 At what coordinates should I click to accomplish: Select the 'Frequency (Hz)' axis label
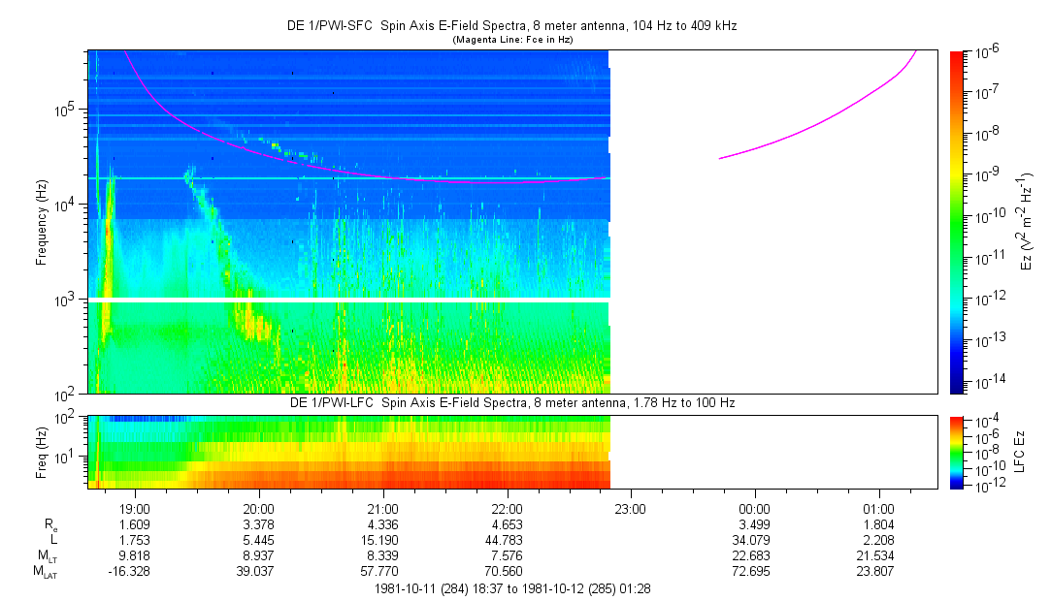42,222
